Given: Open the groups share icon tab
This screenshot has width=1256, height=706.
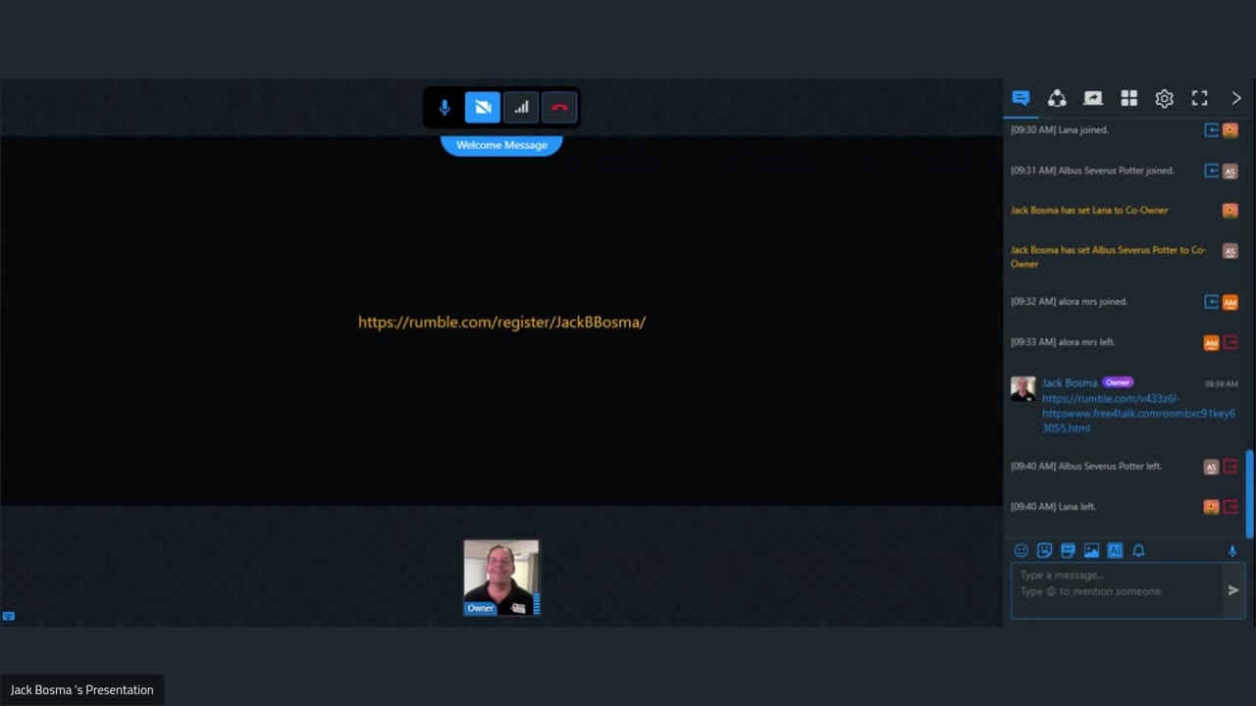Looking at the screenshot, I should (x=1057, y=98).
